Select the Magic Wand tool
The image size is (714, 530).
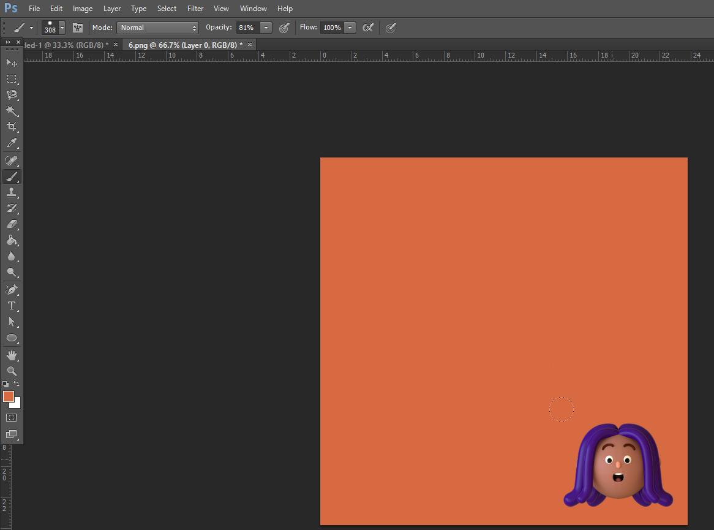click(x=11, y=111)
